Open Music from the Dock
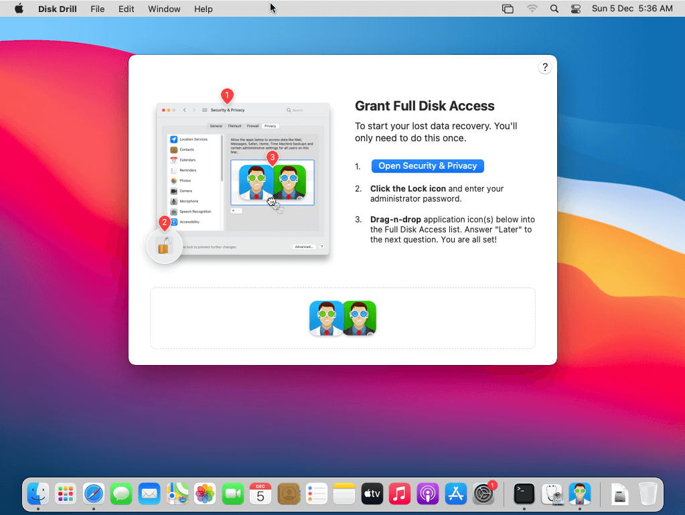685x515 pixels. pos(400,494)
